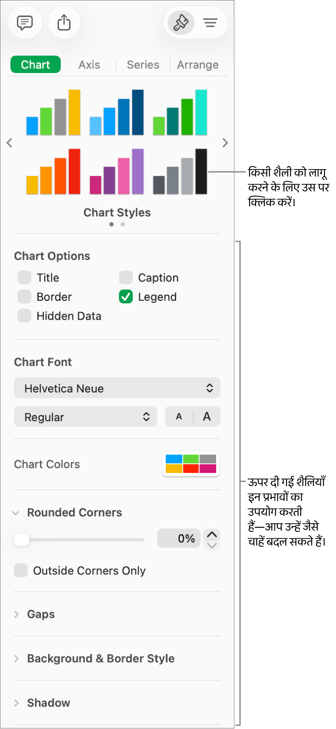Click the smaller font size A
This screenshot has width=336, height=729.
click(179, 417)
